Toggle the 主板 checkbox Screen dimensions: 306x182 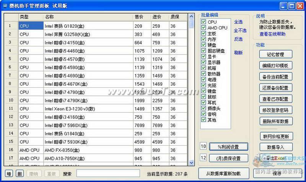[203, 33]
